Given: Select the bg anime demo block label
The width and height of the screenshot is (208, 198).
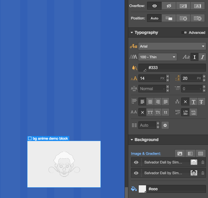Looking at the screenshot, I should click(48, 139).
